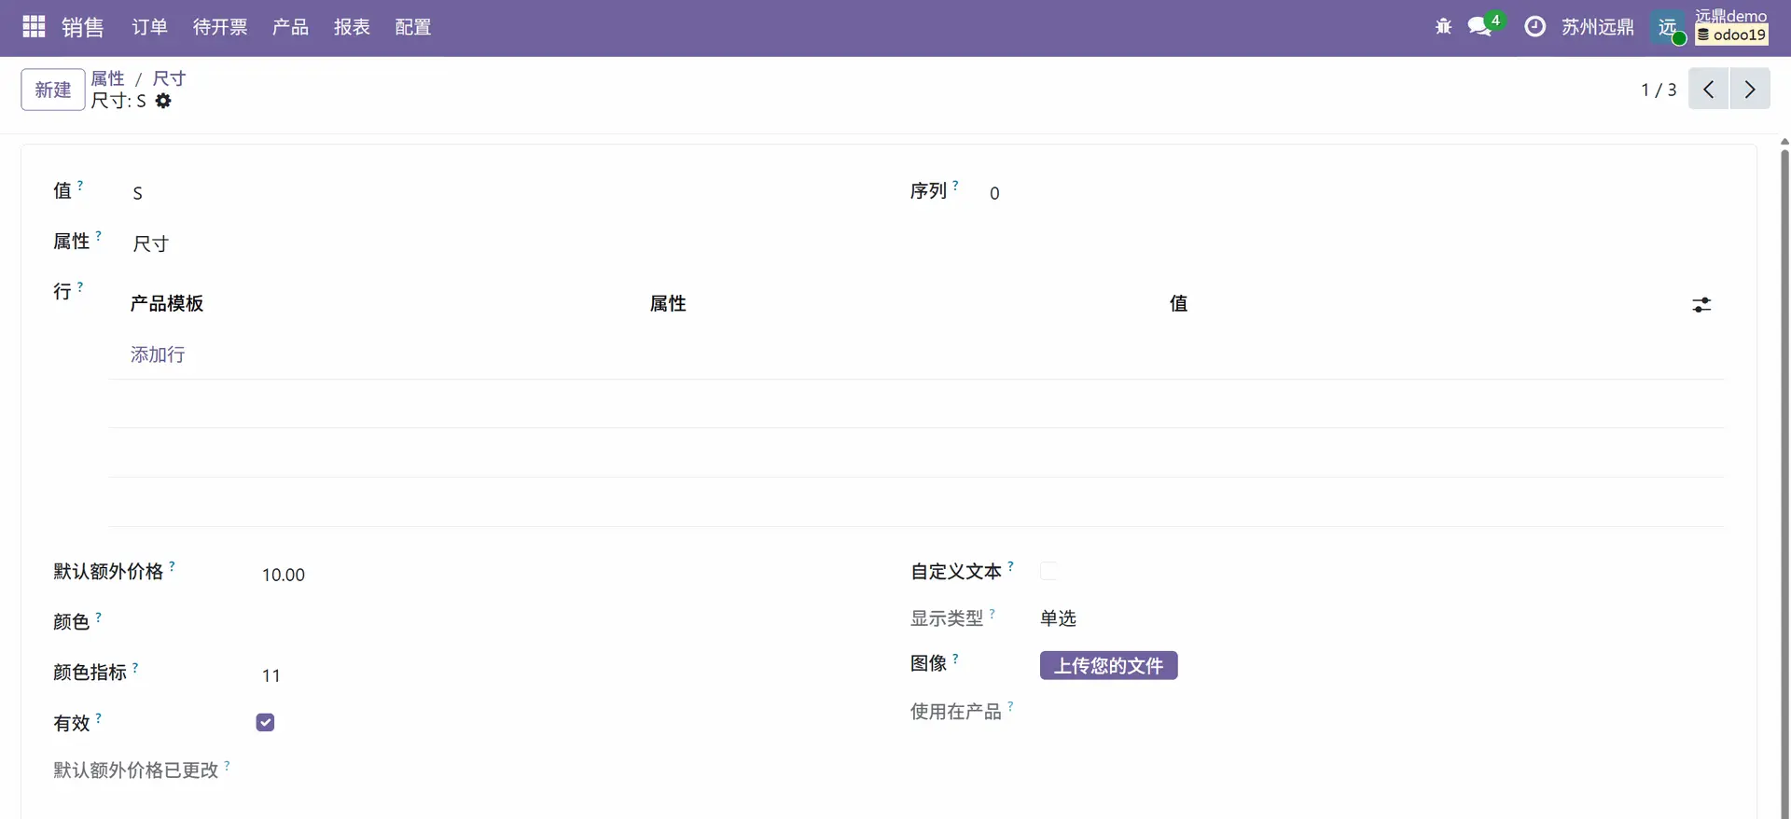The width and height of the screenshot is (1791, 819).
Task: Open column settings adjust icon in table
Action: pos(1701,305)
